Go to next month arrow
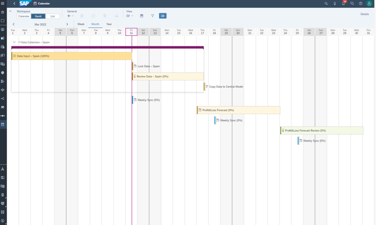 coord(67,24)
